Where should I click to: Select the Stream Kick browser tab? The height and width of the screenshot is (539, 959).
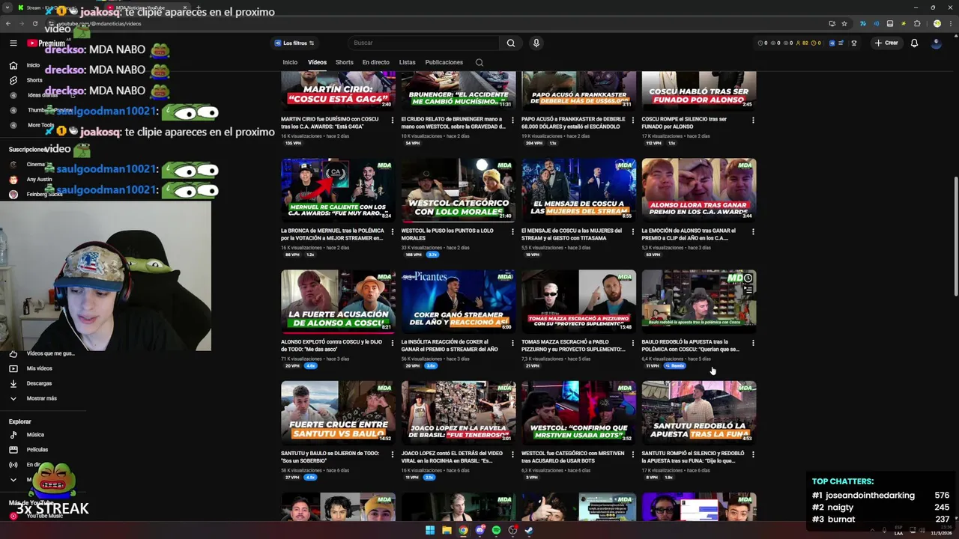(56, 7)
